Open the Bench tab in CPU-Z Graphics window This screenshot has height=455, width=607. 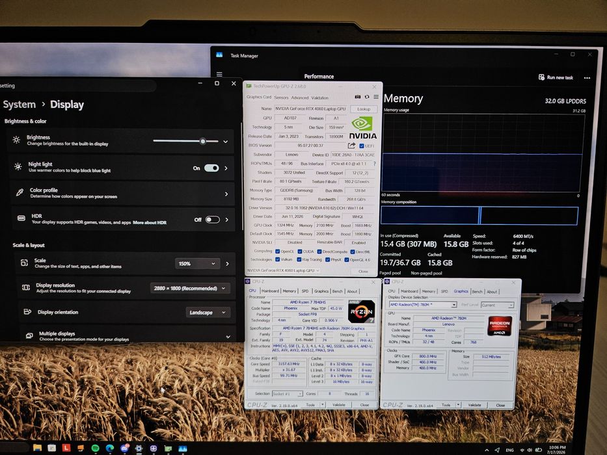click(478, 291)
